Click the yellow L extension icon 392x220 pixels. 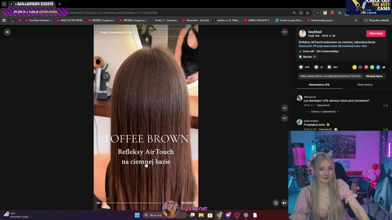coord(325,13)
